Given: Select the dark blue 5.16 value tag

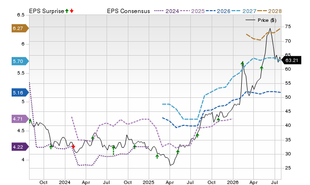Looking at the screenshot, I should pyautogui.click(x=20, y=92).
